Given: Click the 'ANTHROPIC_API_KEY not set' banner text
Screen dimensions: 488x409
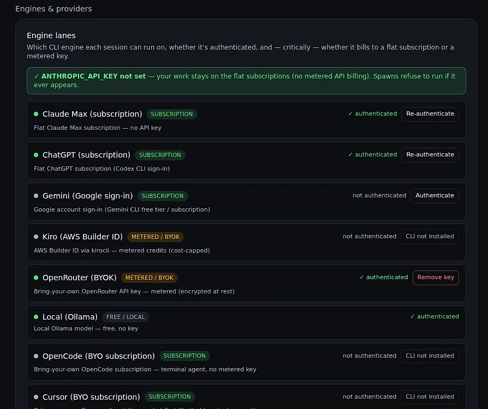Looking at the screenshot, I should [x=93, y=76].
